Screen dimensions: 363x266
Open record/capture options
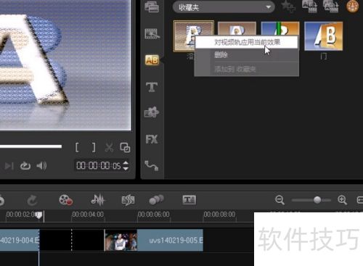pyautogui.click(x=65, y=200)
